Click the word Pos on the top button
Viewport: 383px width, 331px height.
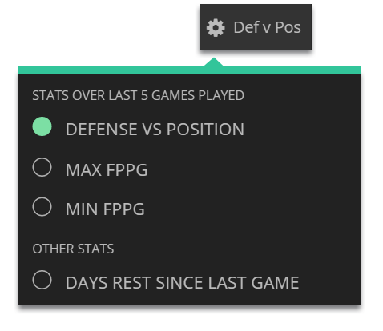[x=288, y=27]
